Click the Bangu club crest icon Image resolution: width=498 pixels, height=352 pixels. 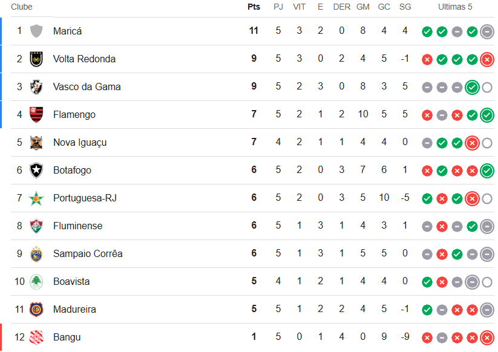coord(36,337)
